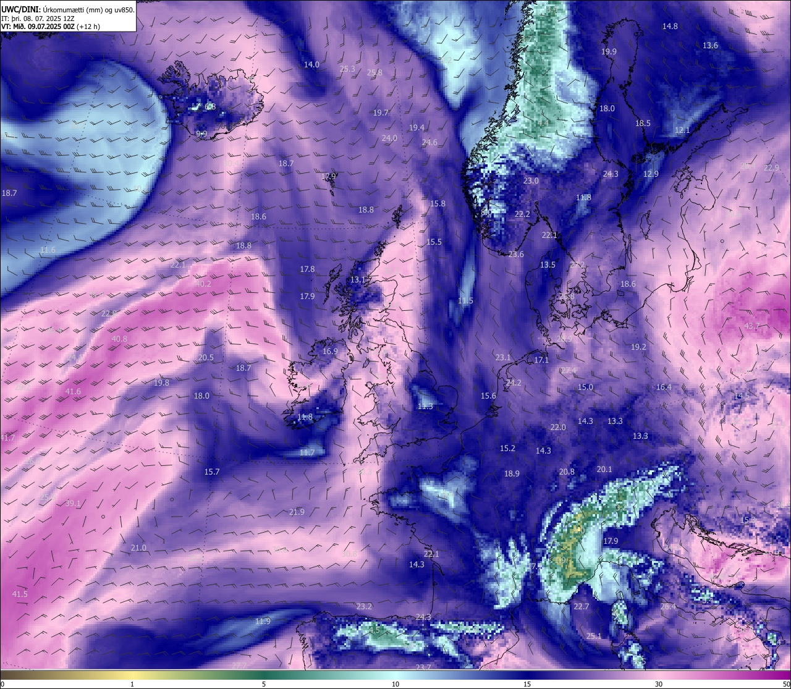Click the '50' label at the scale's end
This screenshot has height=689, width=791.
tap(786, 684)
